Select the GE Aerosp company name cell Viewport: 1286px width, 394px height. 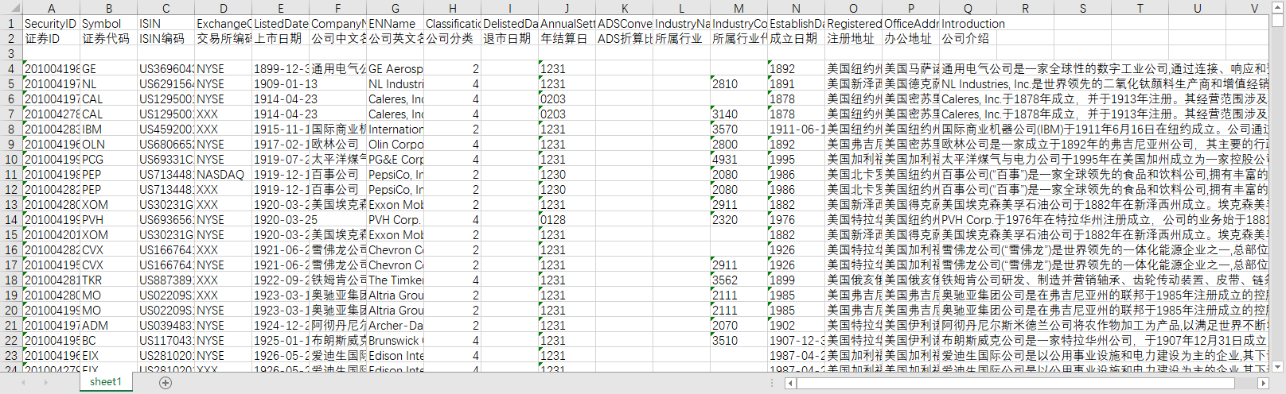point(395,68)
